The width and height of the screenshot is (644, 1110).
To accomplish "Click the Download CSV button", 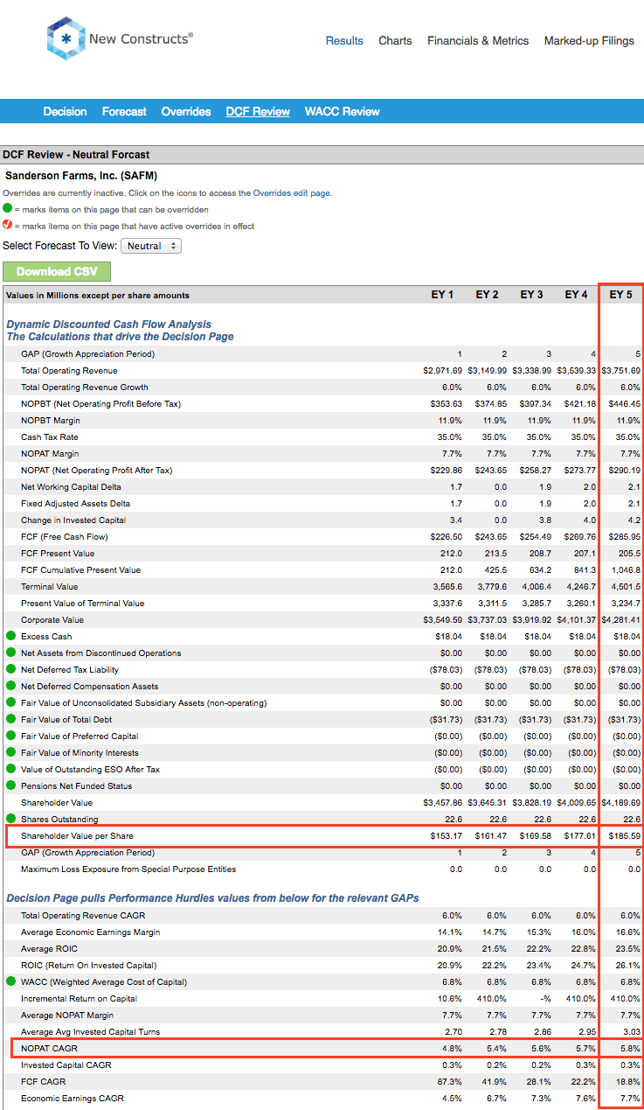I will [57, 271].
